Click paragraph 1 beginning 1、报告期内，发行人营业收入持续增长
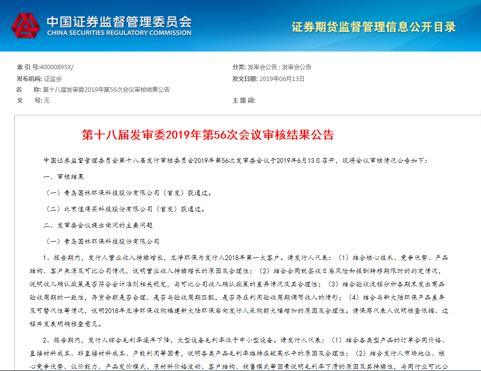The image size is (481, 371). coord(239,291)
